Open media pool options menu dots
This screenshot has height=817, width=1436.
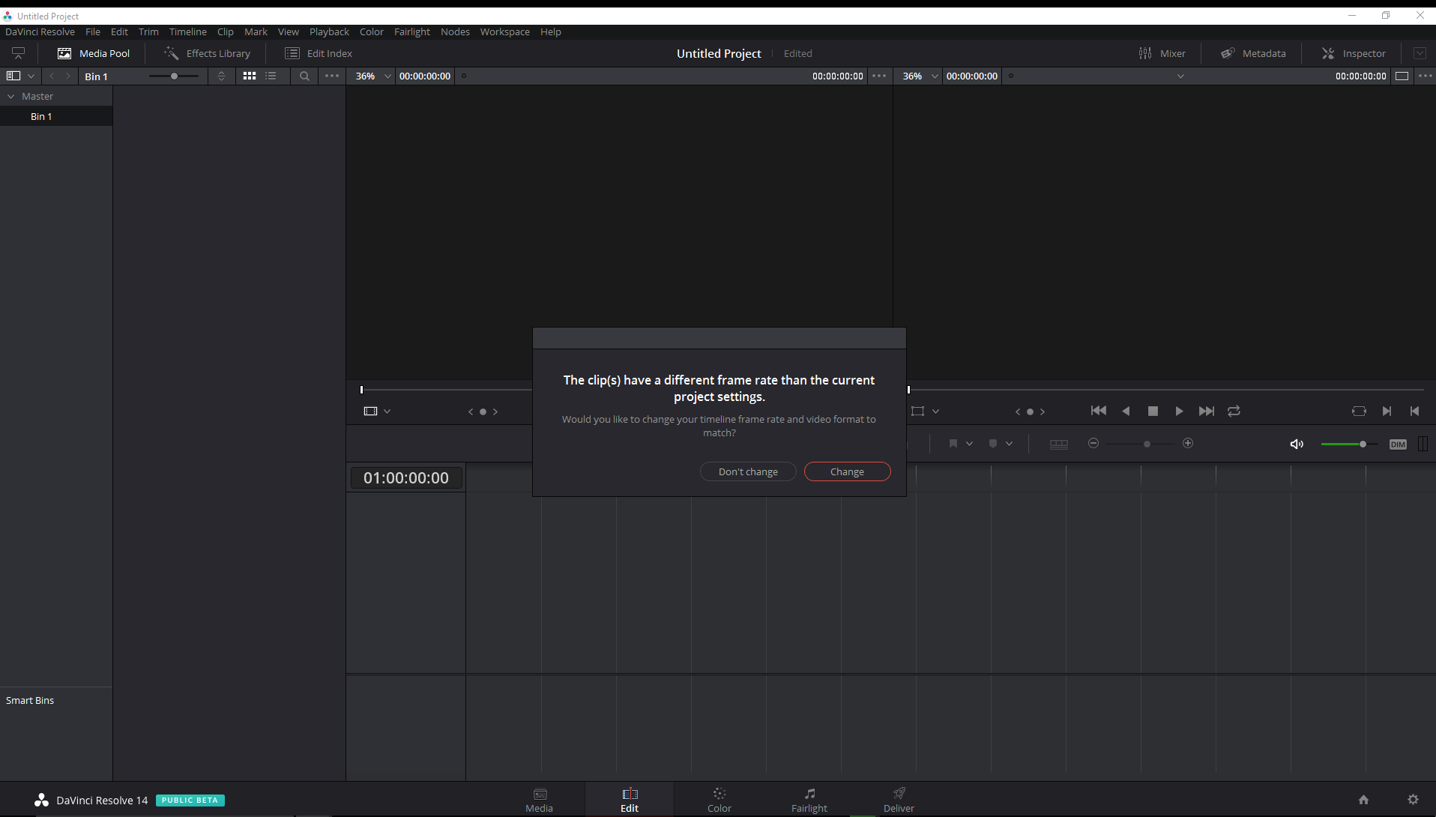[332, 76]
